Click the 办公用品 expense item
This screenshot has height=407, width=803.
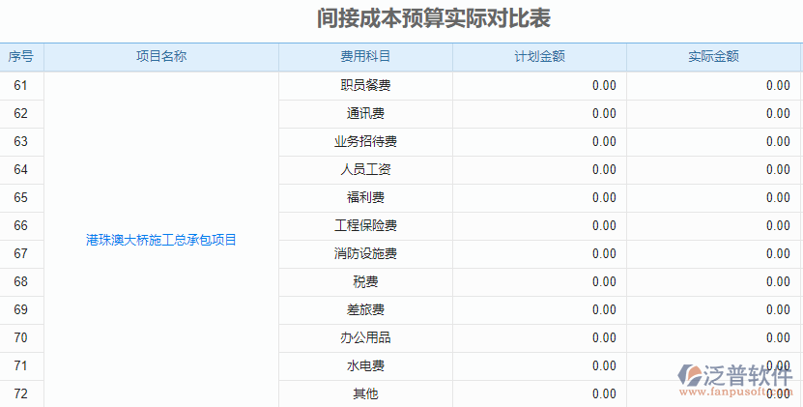pyautogui.click(x=365, y=338)
